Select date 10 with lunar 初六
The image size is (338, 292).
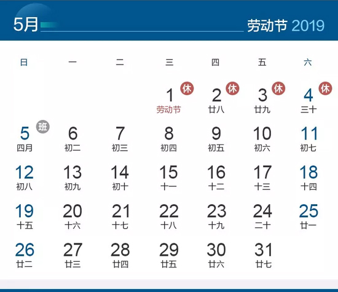pyautogui.click(x=262, y=139)
